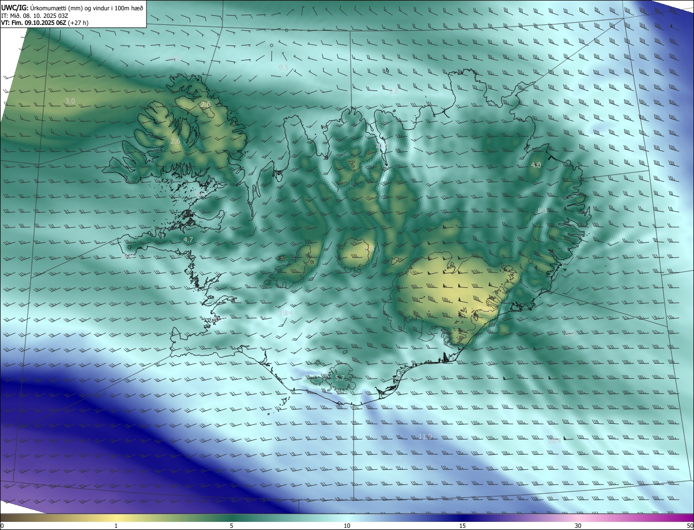Click the 3.0 value label on the map
The height and width of the screenshot is (530, 694).
pyautogui.click(x=70, y=101)
